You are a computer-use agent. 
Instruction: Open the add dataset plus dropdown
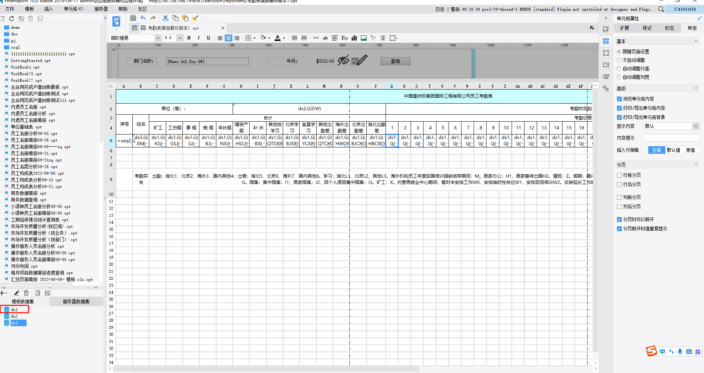pyautogui.click(x=4, y=293)
